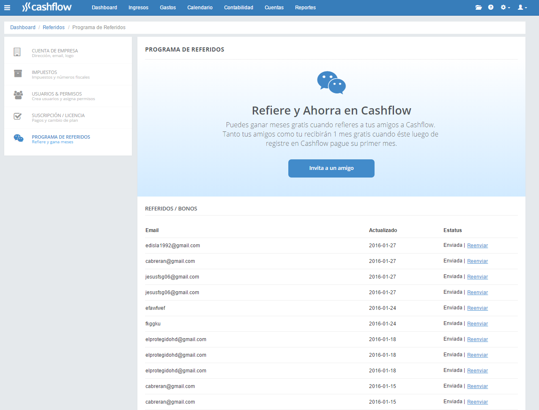This screenshot has width=539, height=410.
Task: Click Enviada status in fkggku row
Action: click(453, 323)
